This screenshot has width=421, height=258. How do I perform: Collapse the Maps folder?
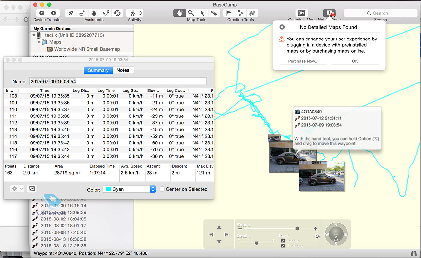[x=39, y=42]
